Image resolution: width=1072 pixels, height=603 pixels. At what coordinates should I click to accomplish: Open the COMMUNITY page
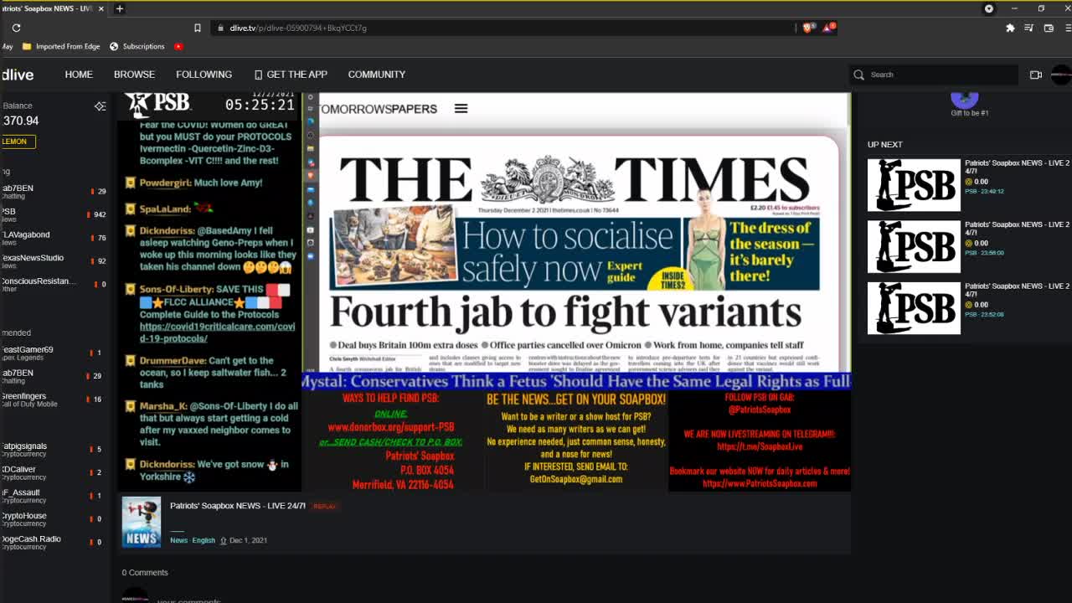pos(377,75)
